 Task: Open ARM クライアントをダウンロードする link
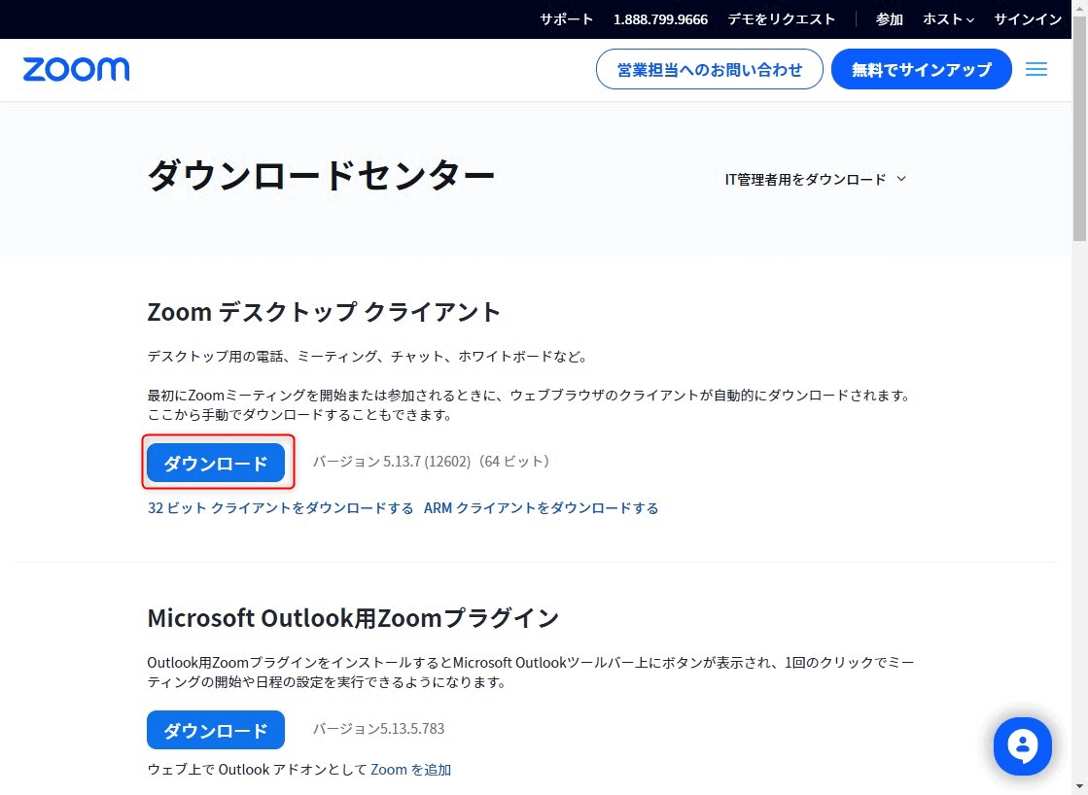point(542,507)
